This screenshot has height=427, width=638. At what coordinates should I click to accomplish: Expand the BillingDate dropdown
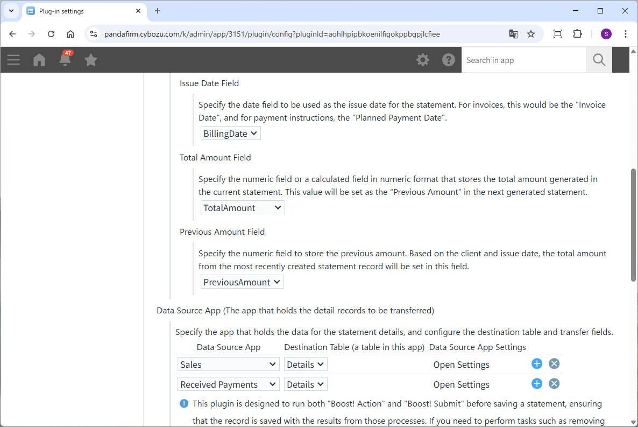[231, 134]
